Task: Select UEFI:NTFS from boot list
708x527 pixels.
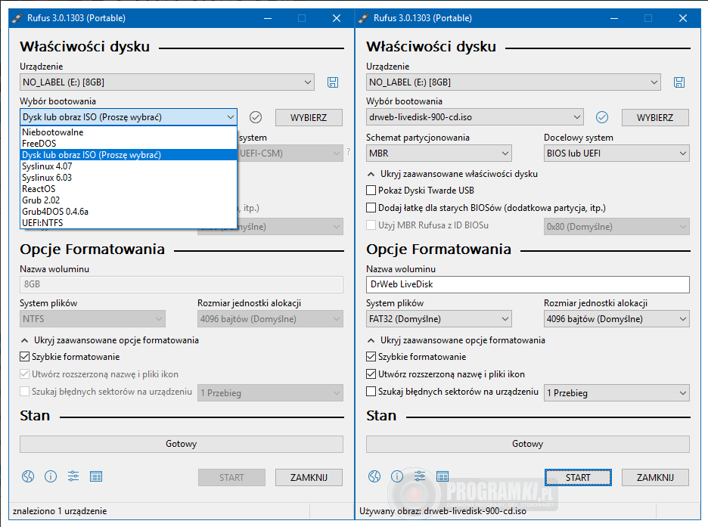Action: [x=129, y=222]
